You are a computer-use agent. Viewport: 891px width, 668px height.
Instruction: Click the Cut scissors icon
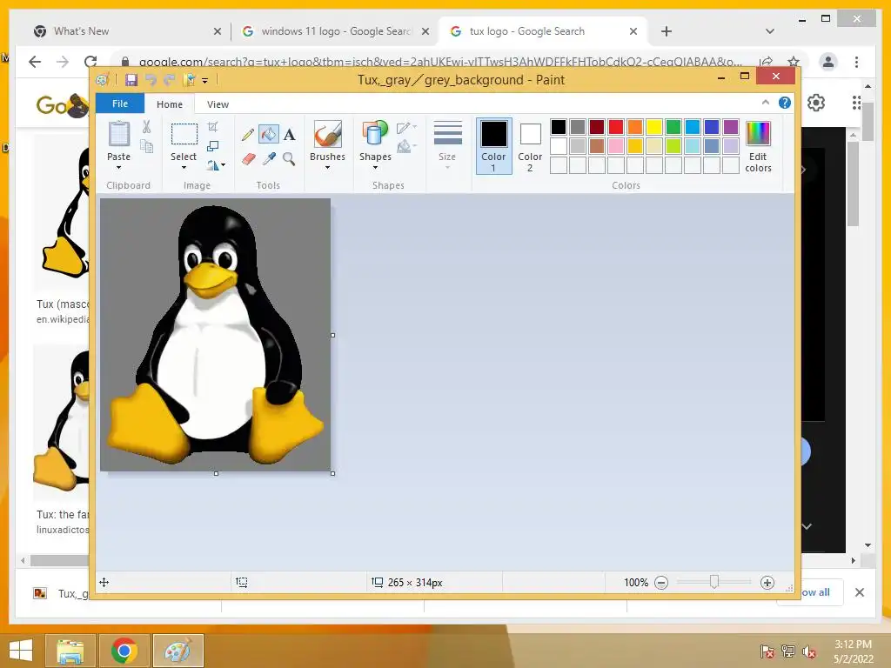pyautogui.click(x=146, y=127)
